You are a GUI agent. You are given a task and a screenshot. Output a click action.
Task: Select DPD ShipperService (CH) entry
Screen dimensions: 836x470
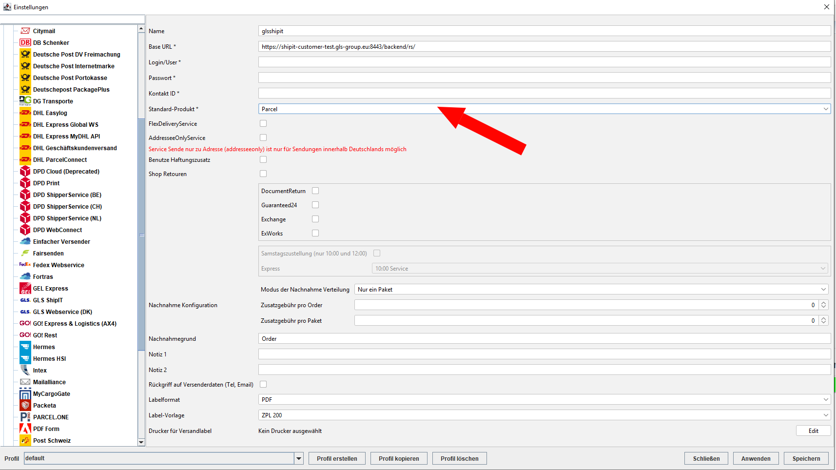pos(67,206)
